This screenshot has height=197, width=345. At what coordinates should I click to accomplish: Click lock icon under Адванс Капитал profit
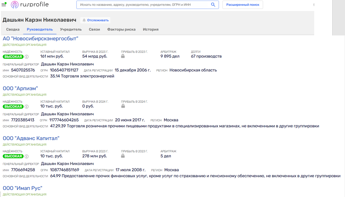click(123, 156)
